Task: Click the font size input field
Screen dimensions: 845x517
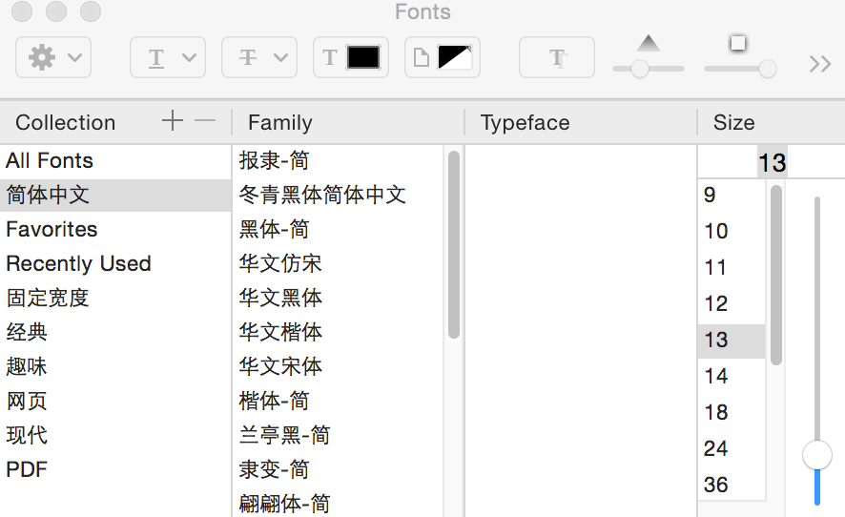Action: [x=772, y=162]
